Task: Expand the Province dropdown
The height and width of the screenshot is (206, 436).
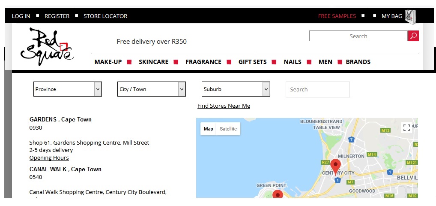Action: click(68, 89)
